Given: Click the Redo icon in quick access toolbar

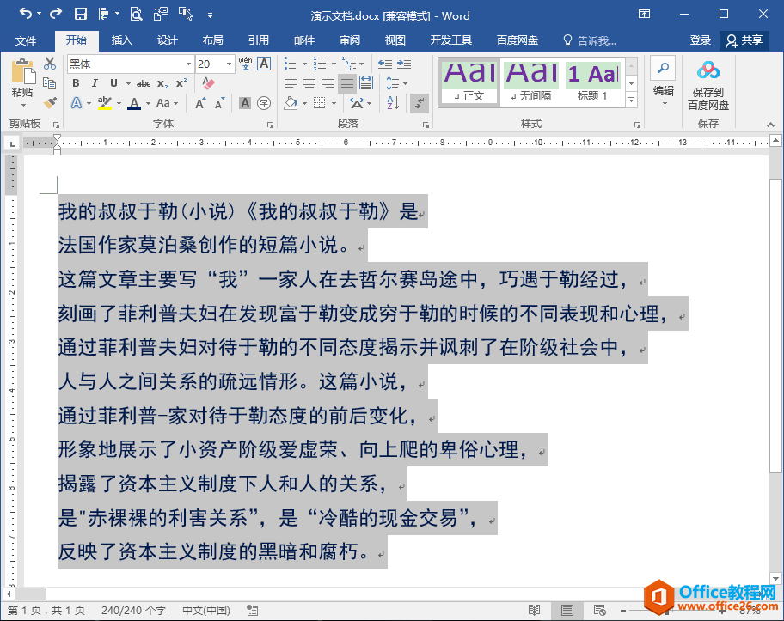Looking at the screenshot, I should point(56,15).
